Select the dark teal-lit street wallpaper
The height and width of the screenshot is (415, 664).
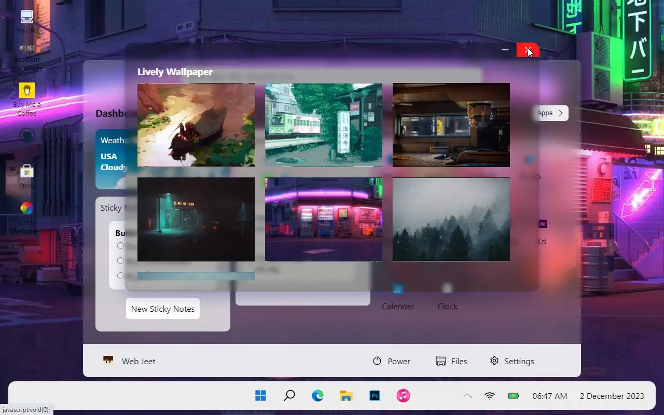point(196,219)
